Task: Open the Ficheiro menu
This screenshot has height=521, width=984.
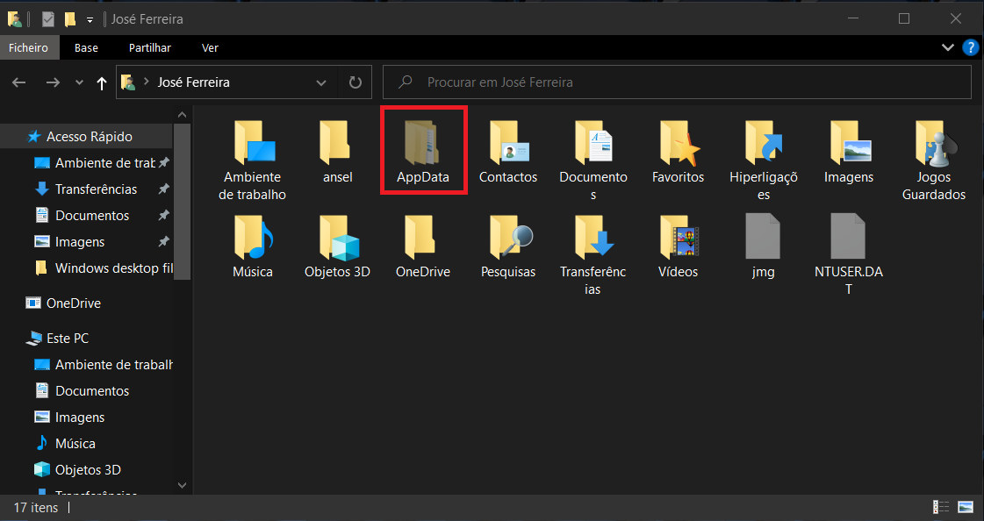Action: click(30, 48)
